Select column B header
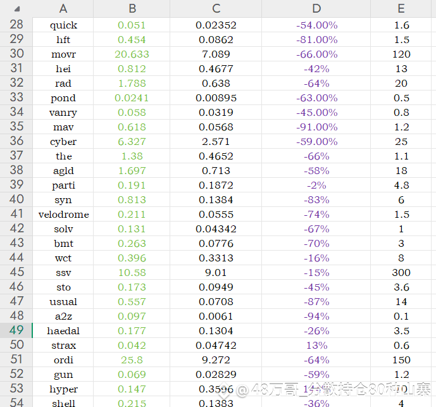 coord(132,9)
